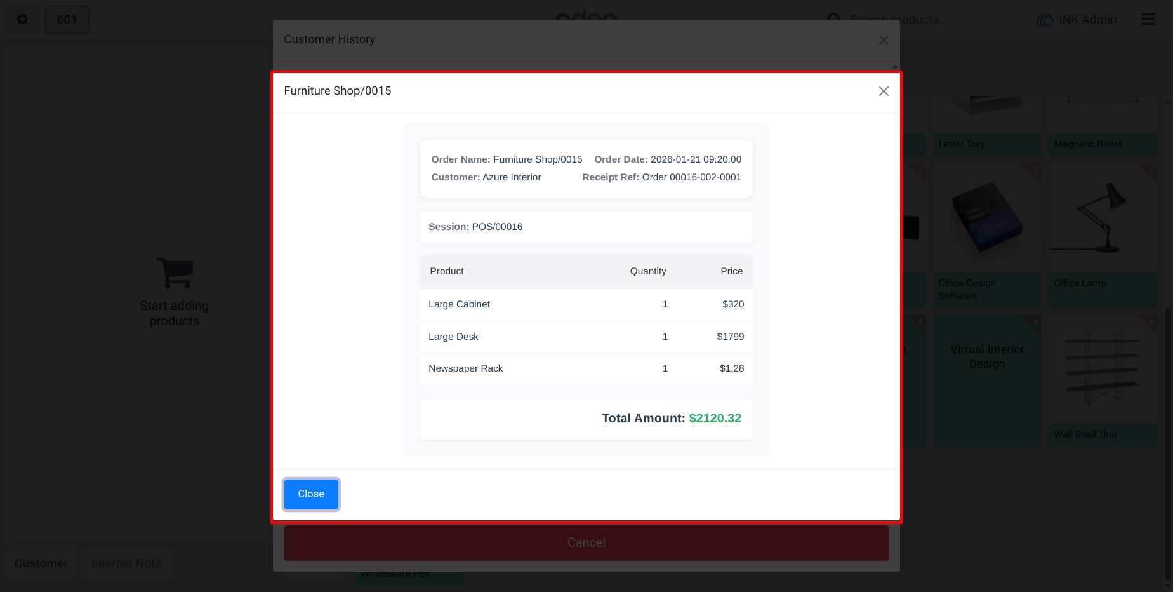Select the Wall Shelf Unit product

point(1103,380)
